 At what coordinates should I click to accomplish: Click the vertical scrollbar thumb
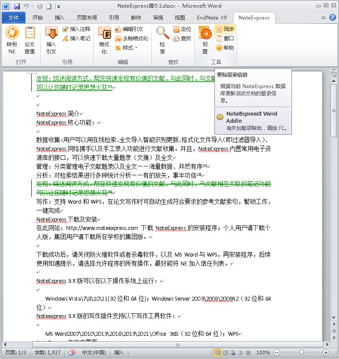tap(334, 110)
